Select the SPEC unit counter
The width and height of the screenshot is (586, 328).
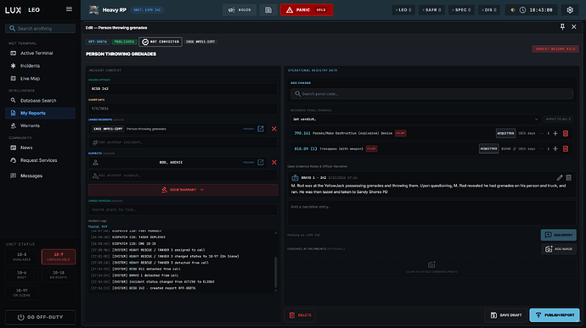pos(461,10)
